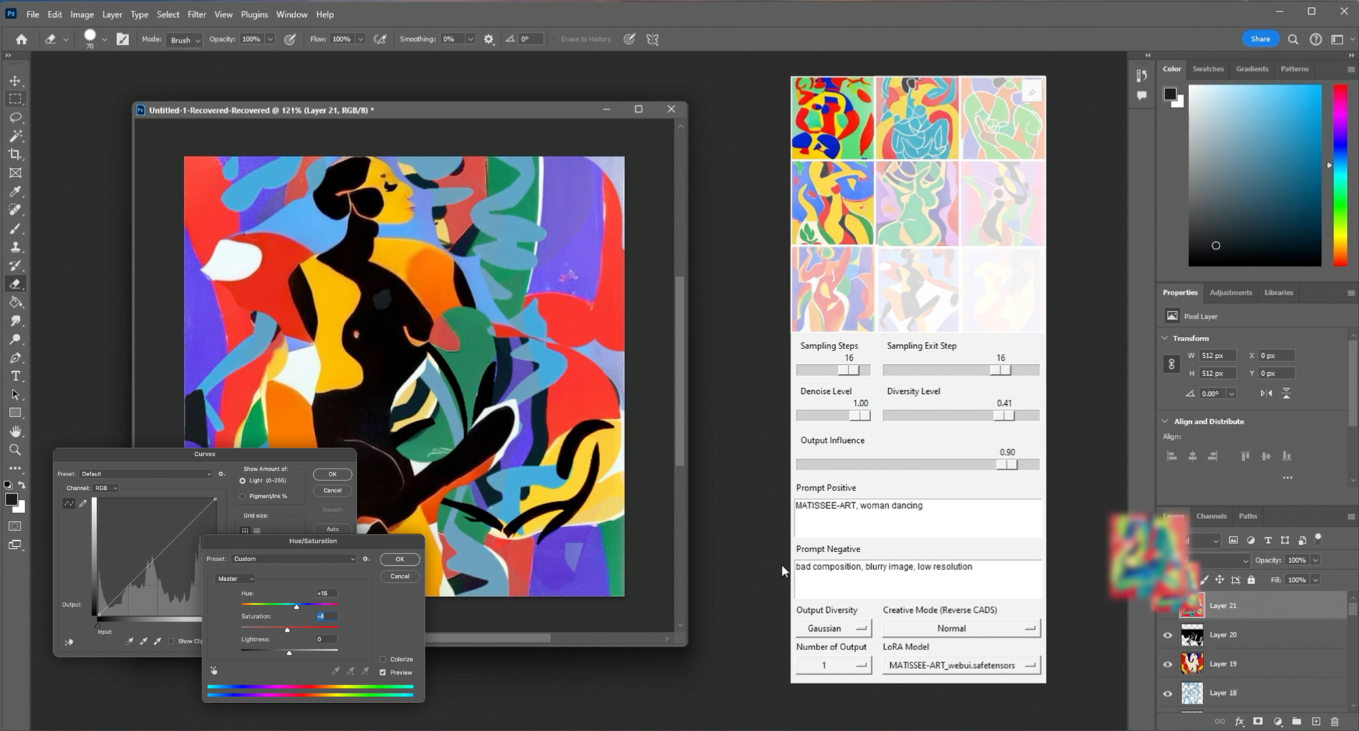This screenshot has height=731, width=1359.
Task: Select the Crop tool
Action: (x=15, y=154)
